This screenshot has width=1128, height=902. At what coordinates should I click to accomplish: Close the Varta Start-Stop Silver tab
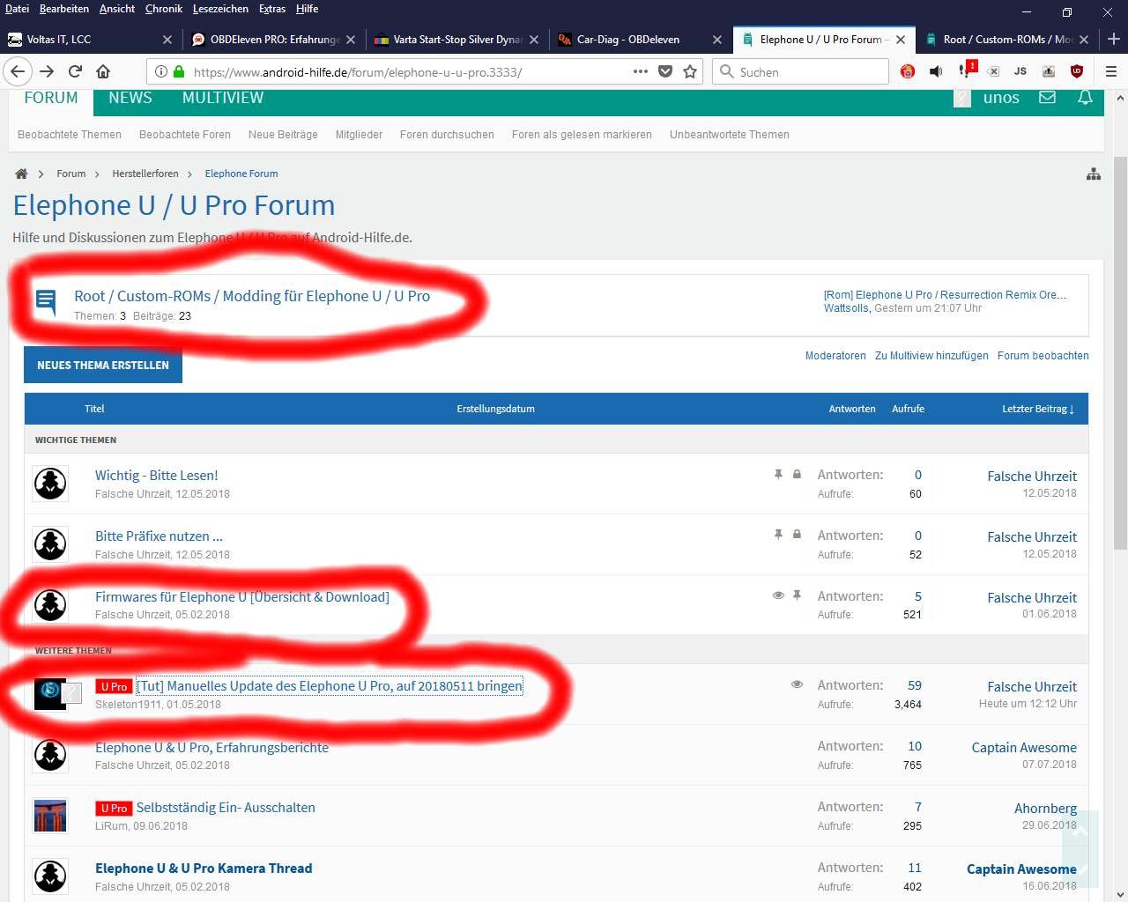[534, 40]
